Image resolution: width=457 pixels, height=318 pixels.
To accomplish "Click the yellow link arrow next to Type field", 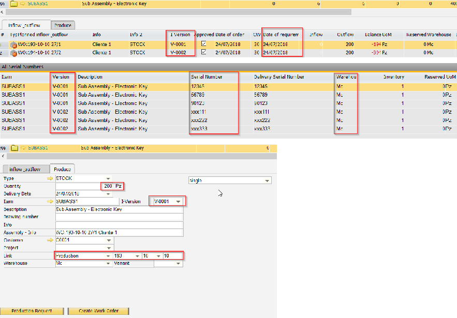I will point(50,178).
